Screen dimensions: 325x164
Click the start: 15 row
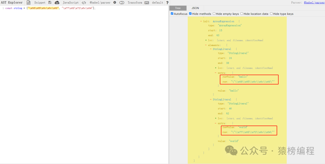[x=215, y=30]
